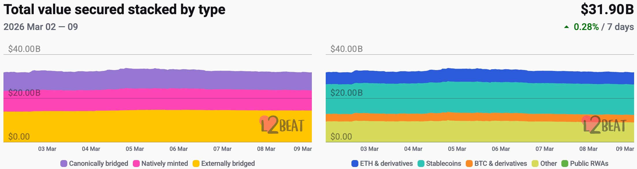Screen dimensions: 637x169
Task: Click the Externally bridged yellow legend swatch
Action: coord(196,164)
